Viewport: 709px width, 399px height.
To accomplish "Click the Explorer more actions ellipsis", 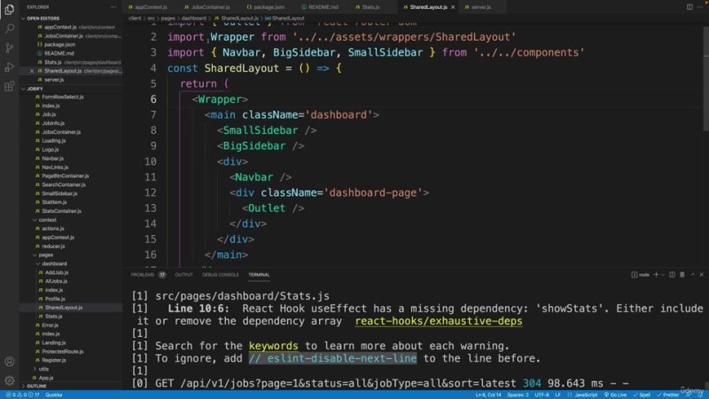I will click(113, 7).
